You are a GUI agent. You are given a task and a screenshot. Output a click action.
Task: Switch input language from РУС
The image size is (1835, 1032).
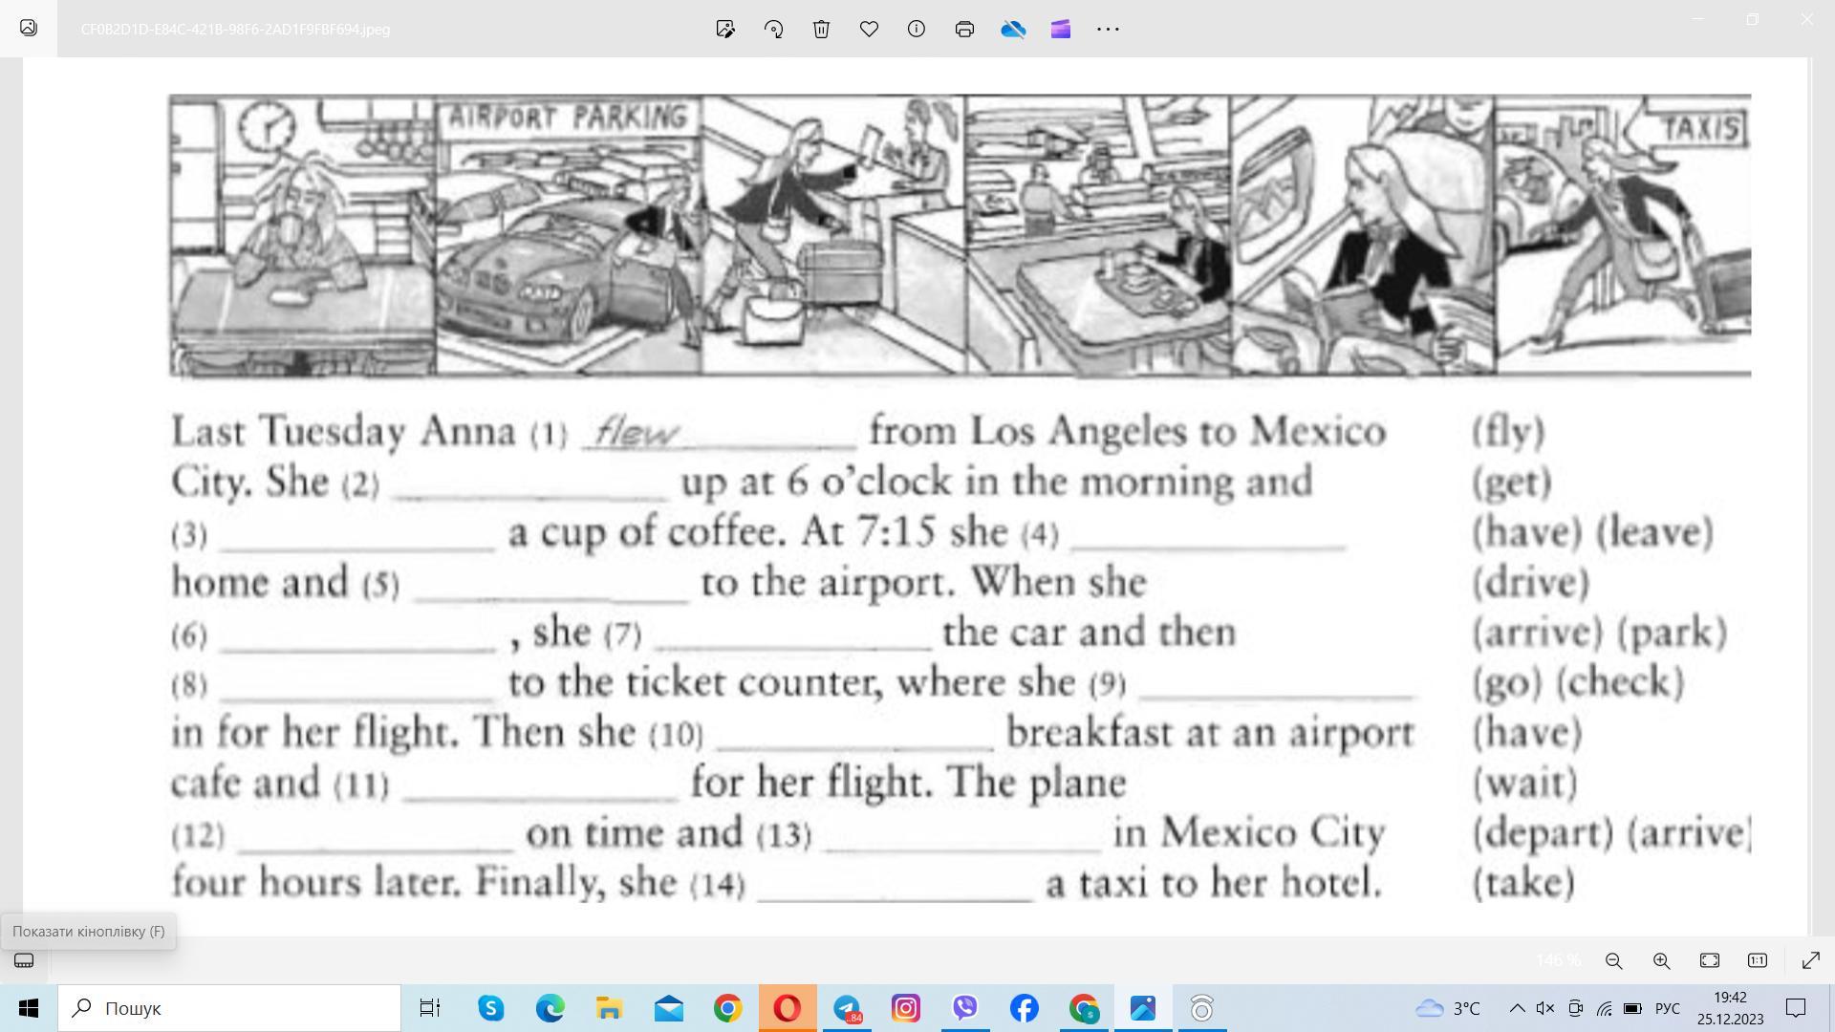(x=1667, y=1008)
